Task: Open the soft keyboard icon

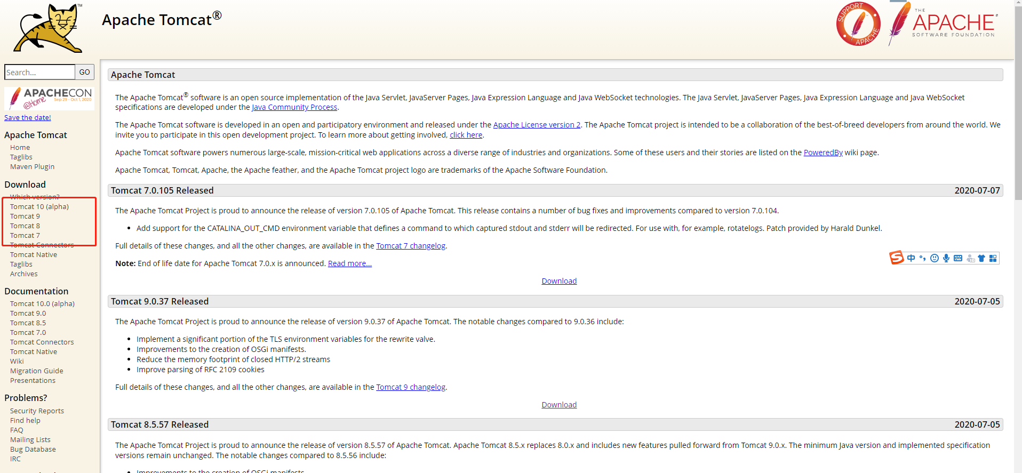Action: click(958, 258)
